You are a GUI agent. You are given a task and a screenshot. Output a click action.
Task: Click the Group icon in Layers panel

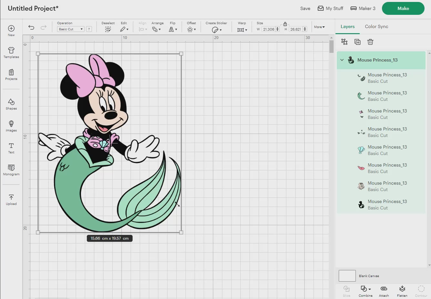click(345, 42)
